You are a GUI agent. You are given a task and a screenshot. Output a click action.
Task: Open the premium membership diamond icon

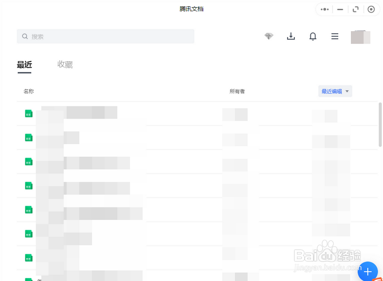coord(269,36)
